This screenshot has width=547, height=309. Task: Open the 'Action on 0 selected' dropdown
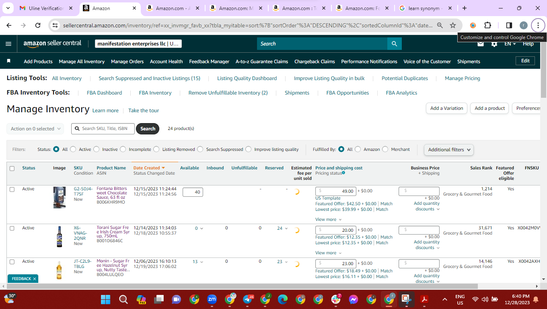[x=35, y=129]
